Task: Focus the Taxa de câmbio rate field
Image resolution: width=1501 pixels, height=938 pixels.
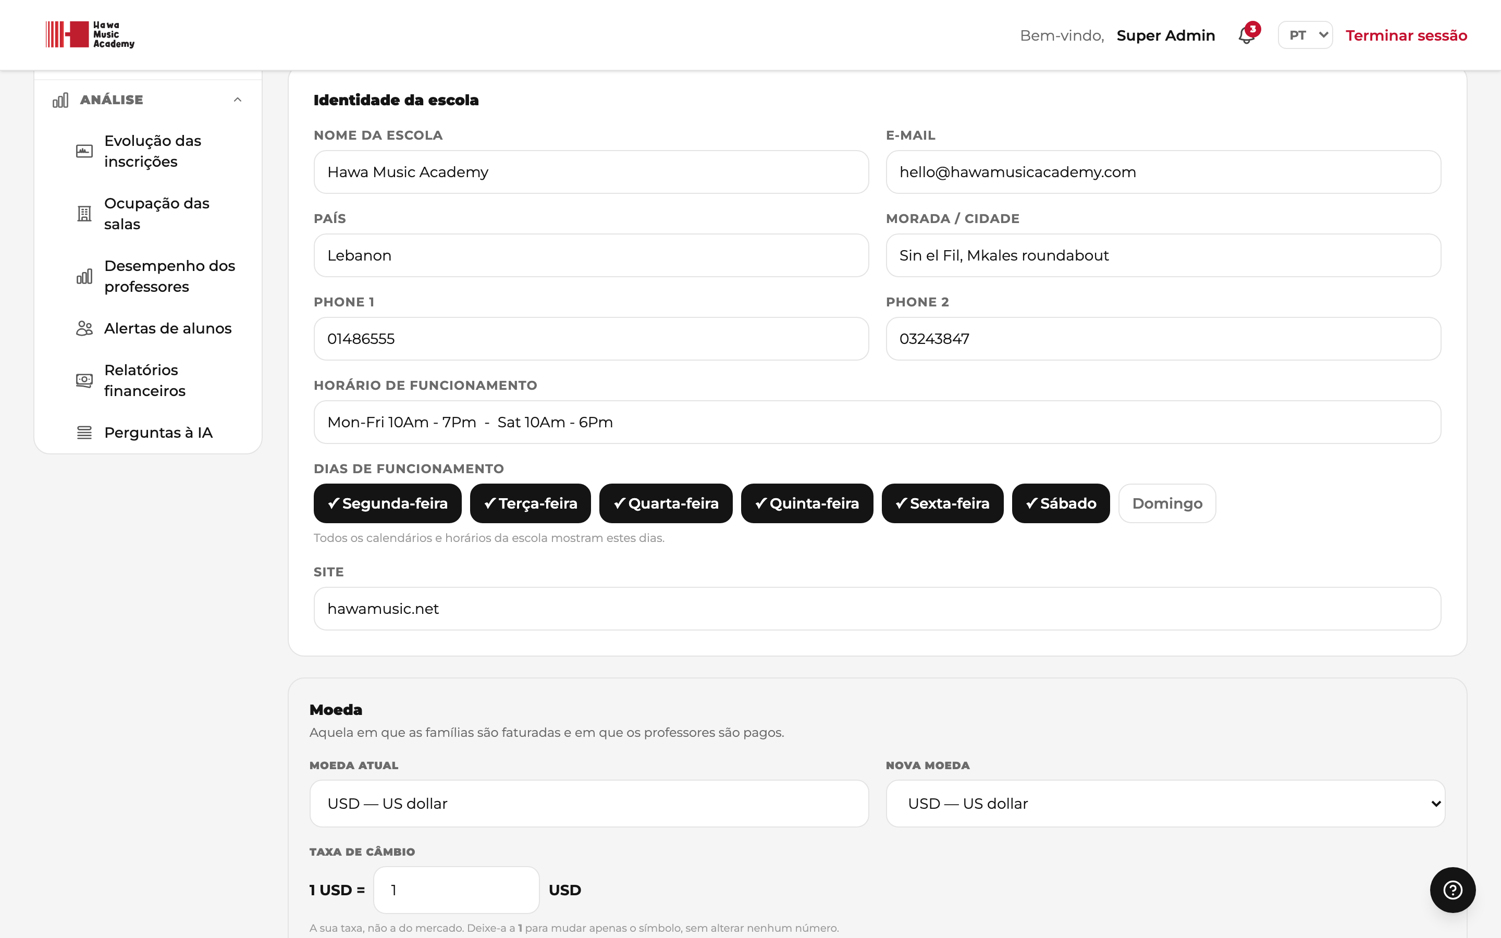Action: [457, 890]
